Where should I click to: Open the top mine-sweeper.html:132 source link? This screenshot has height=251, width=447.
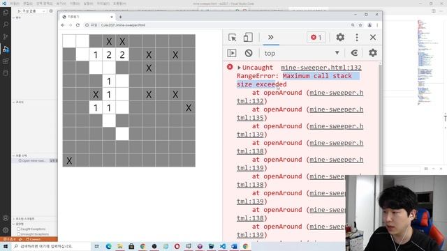[x=321, y=68]
